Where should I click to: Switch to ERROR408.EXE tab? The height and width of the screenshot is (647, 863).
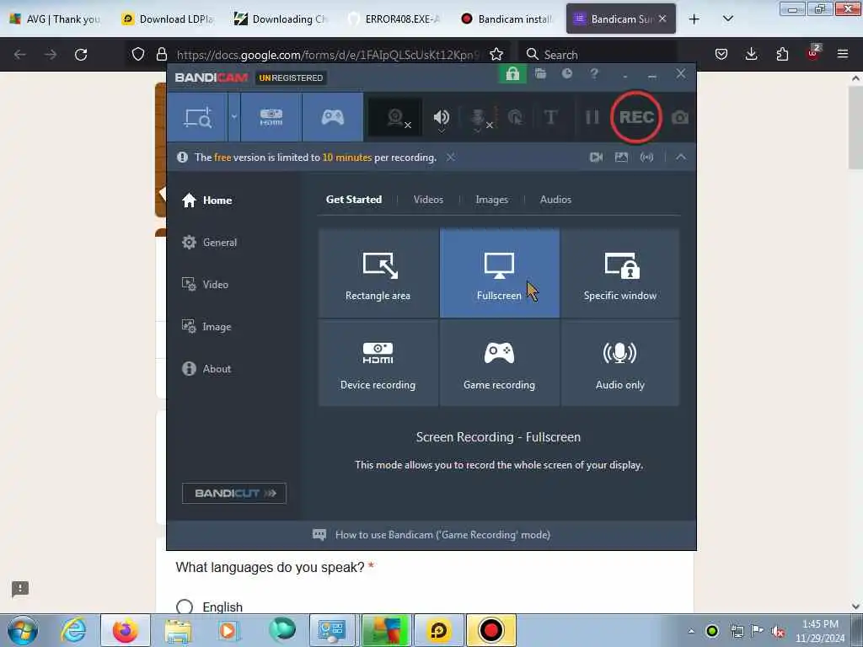[x=396, y=19]
